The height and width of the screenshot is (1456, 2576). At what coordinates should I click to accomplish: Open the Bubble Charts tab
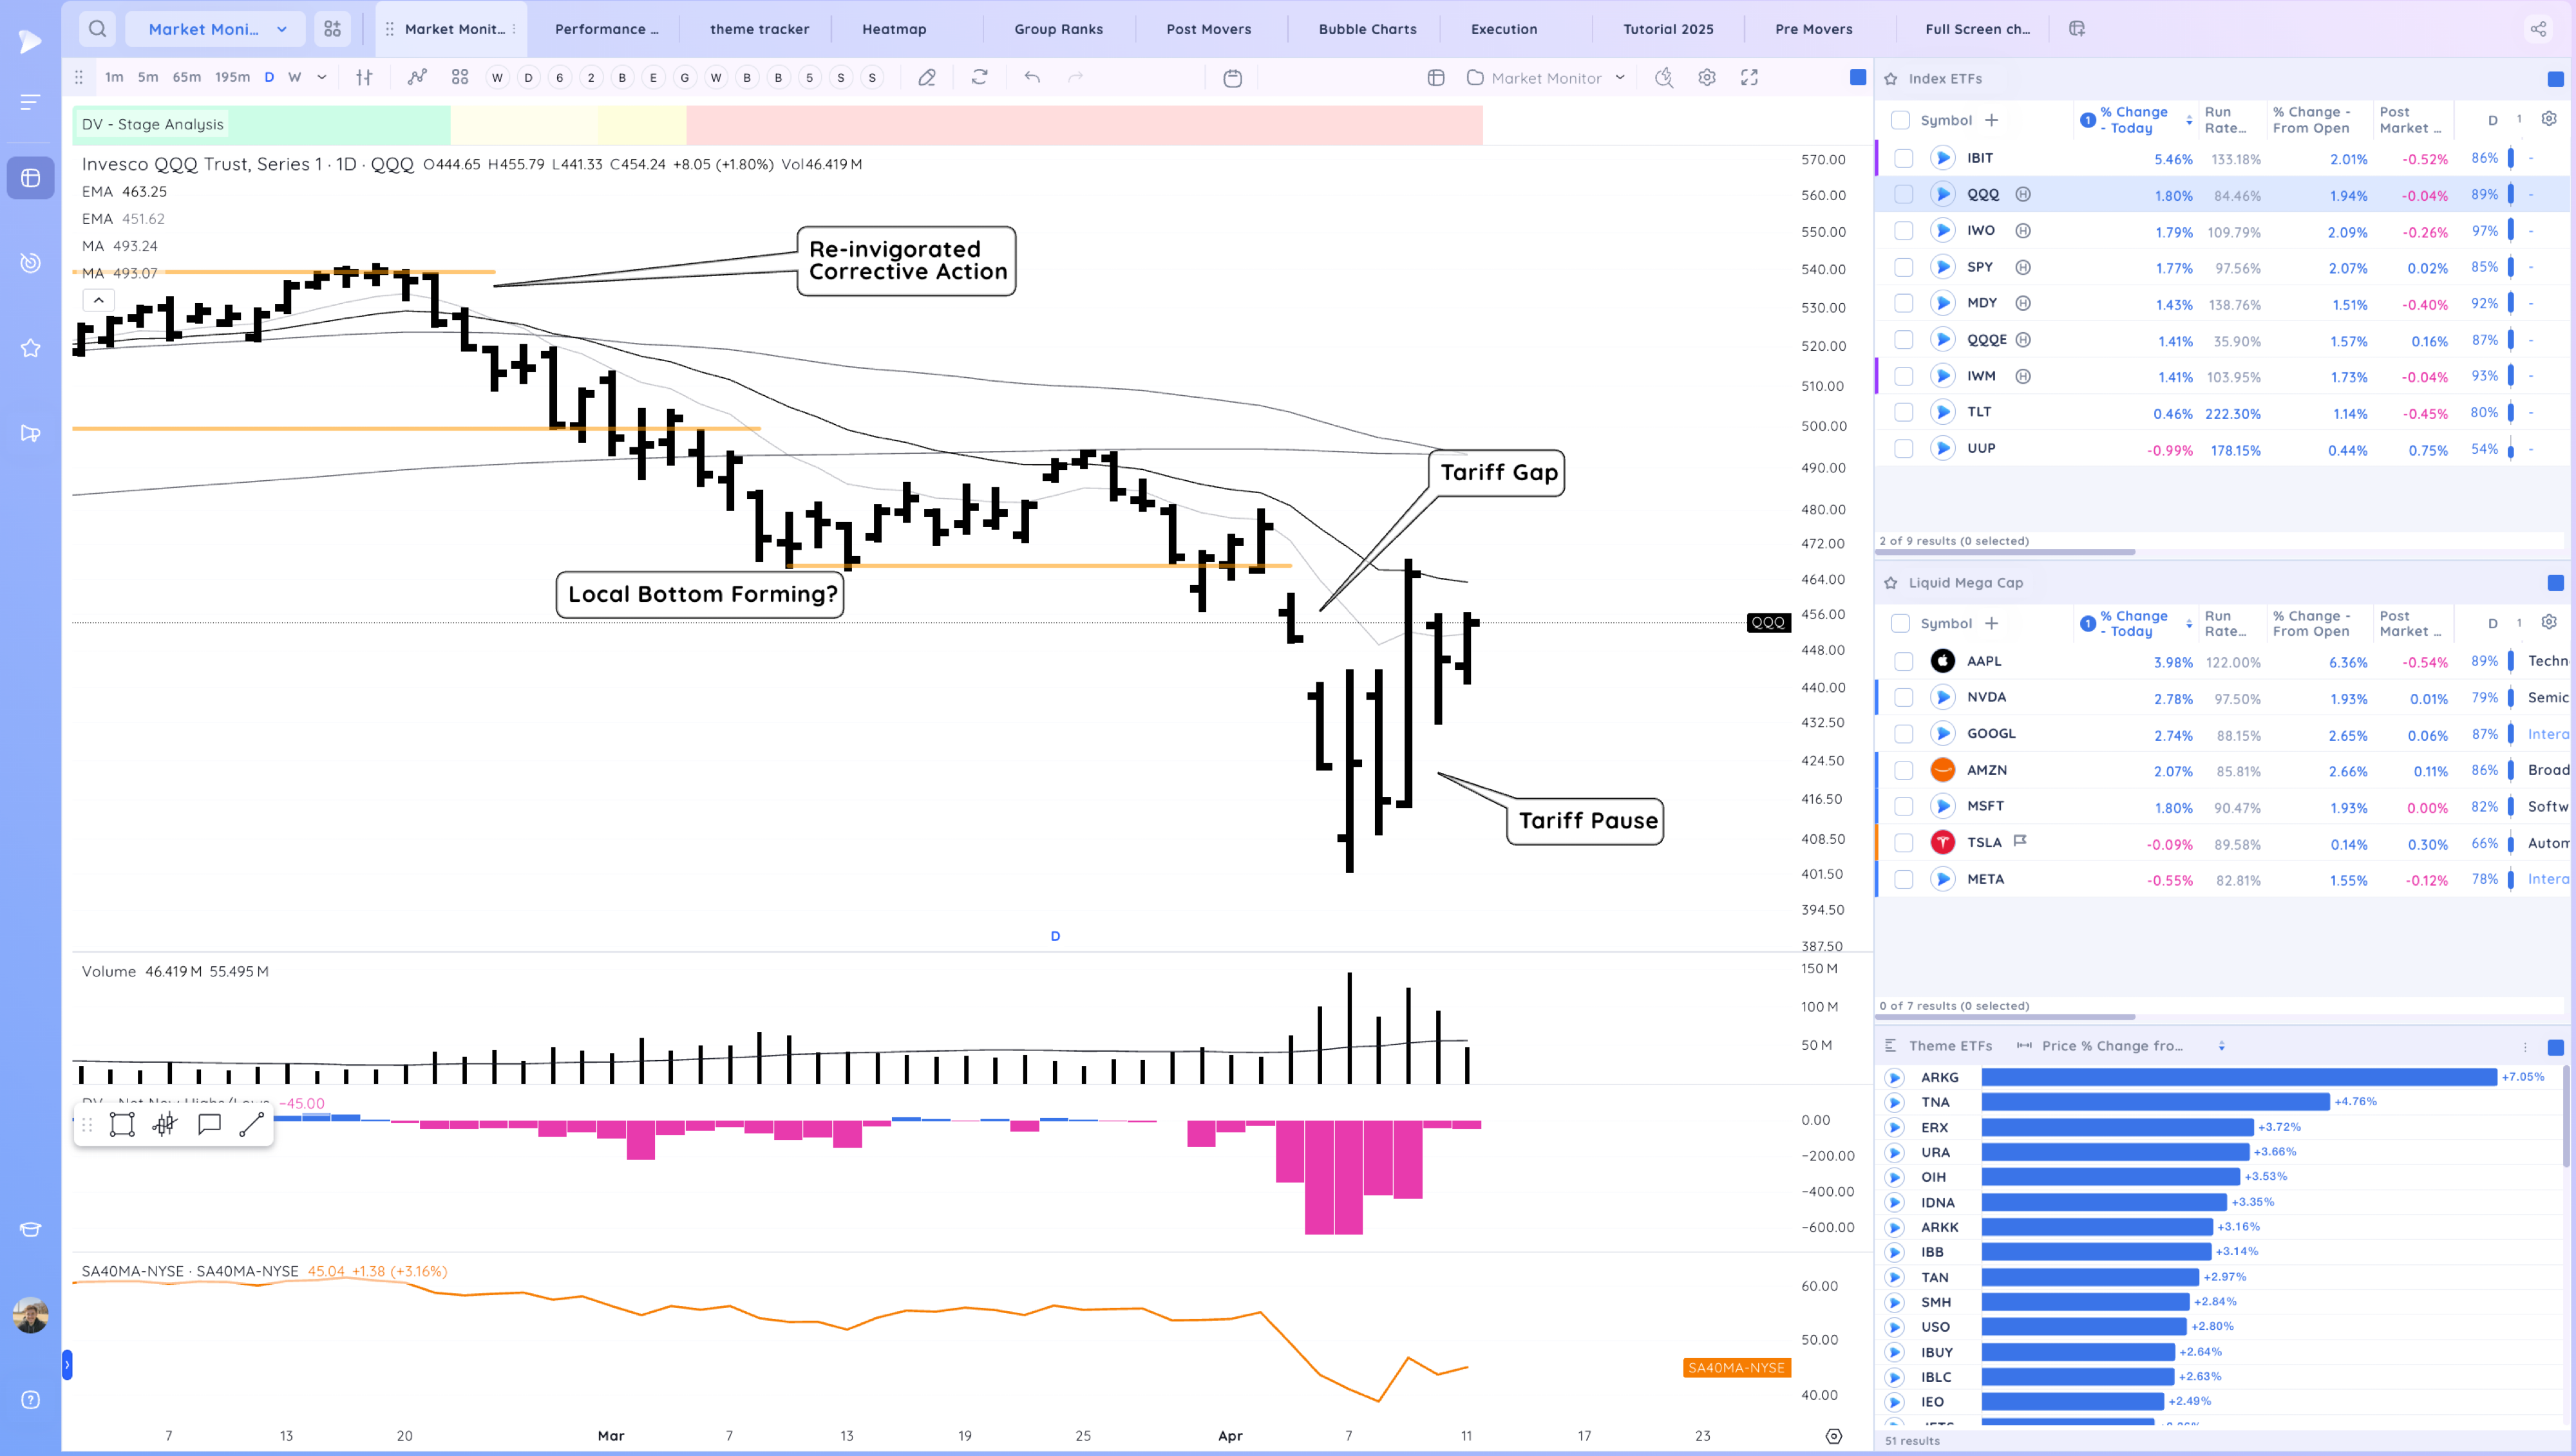click(1367, 29)
